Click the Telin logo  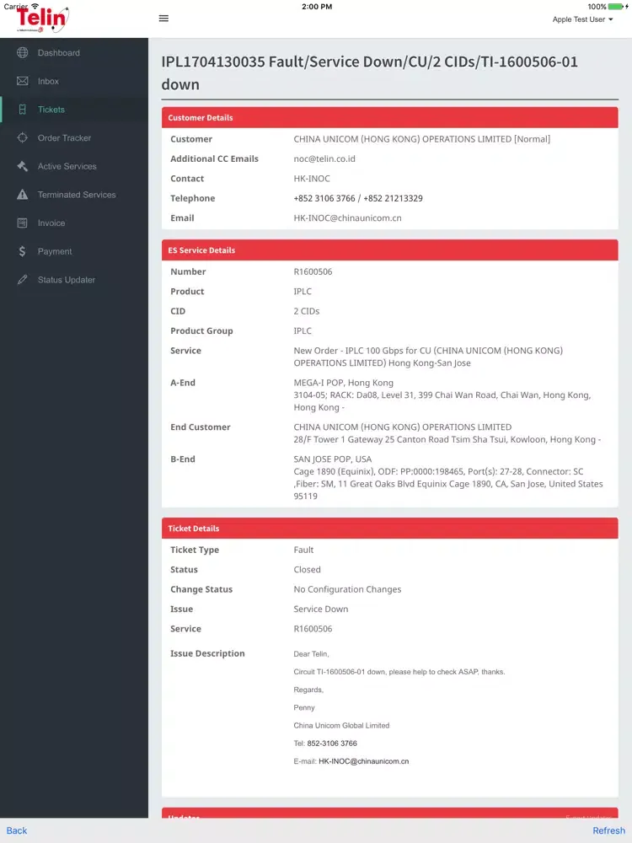[42, 19]
